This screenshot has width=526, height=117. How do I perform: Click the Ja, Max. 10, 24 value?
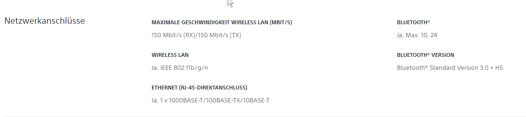click(417, 35)
